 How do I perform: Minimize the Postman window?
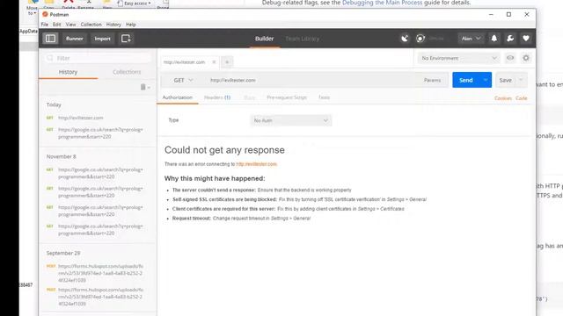point(491,14)
